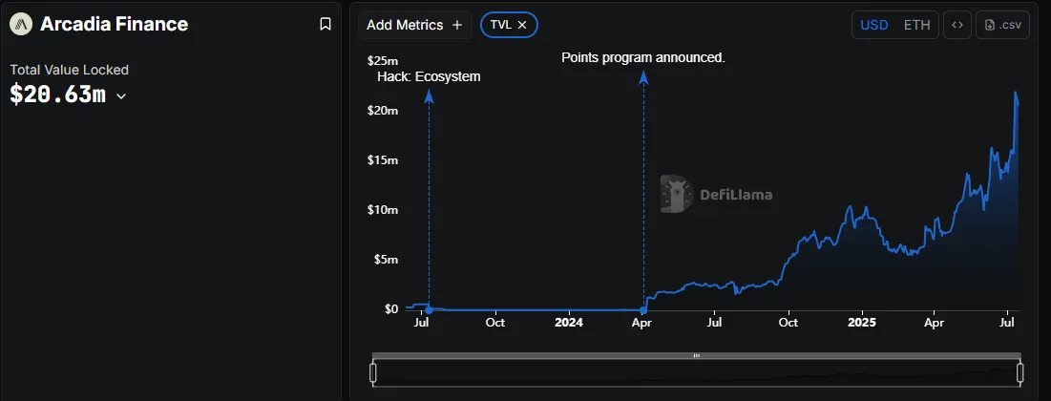This screenshot has width=1051, height=401.
Task: Click the left range slider handle
Action: coord(374,371)
